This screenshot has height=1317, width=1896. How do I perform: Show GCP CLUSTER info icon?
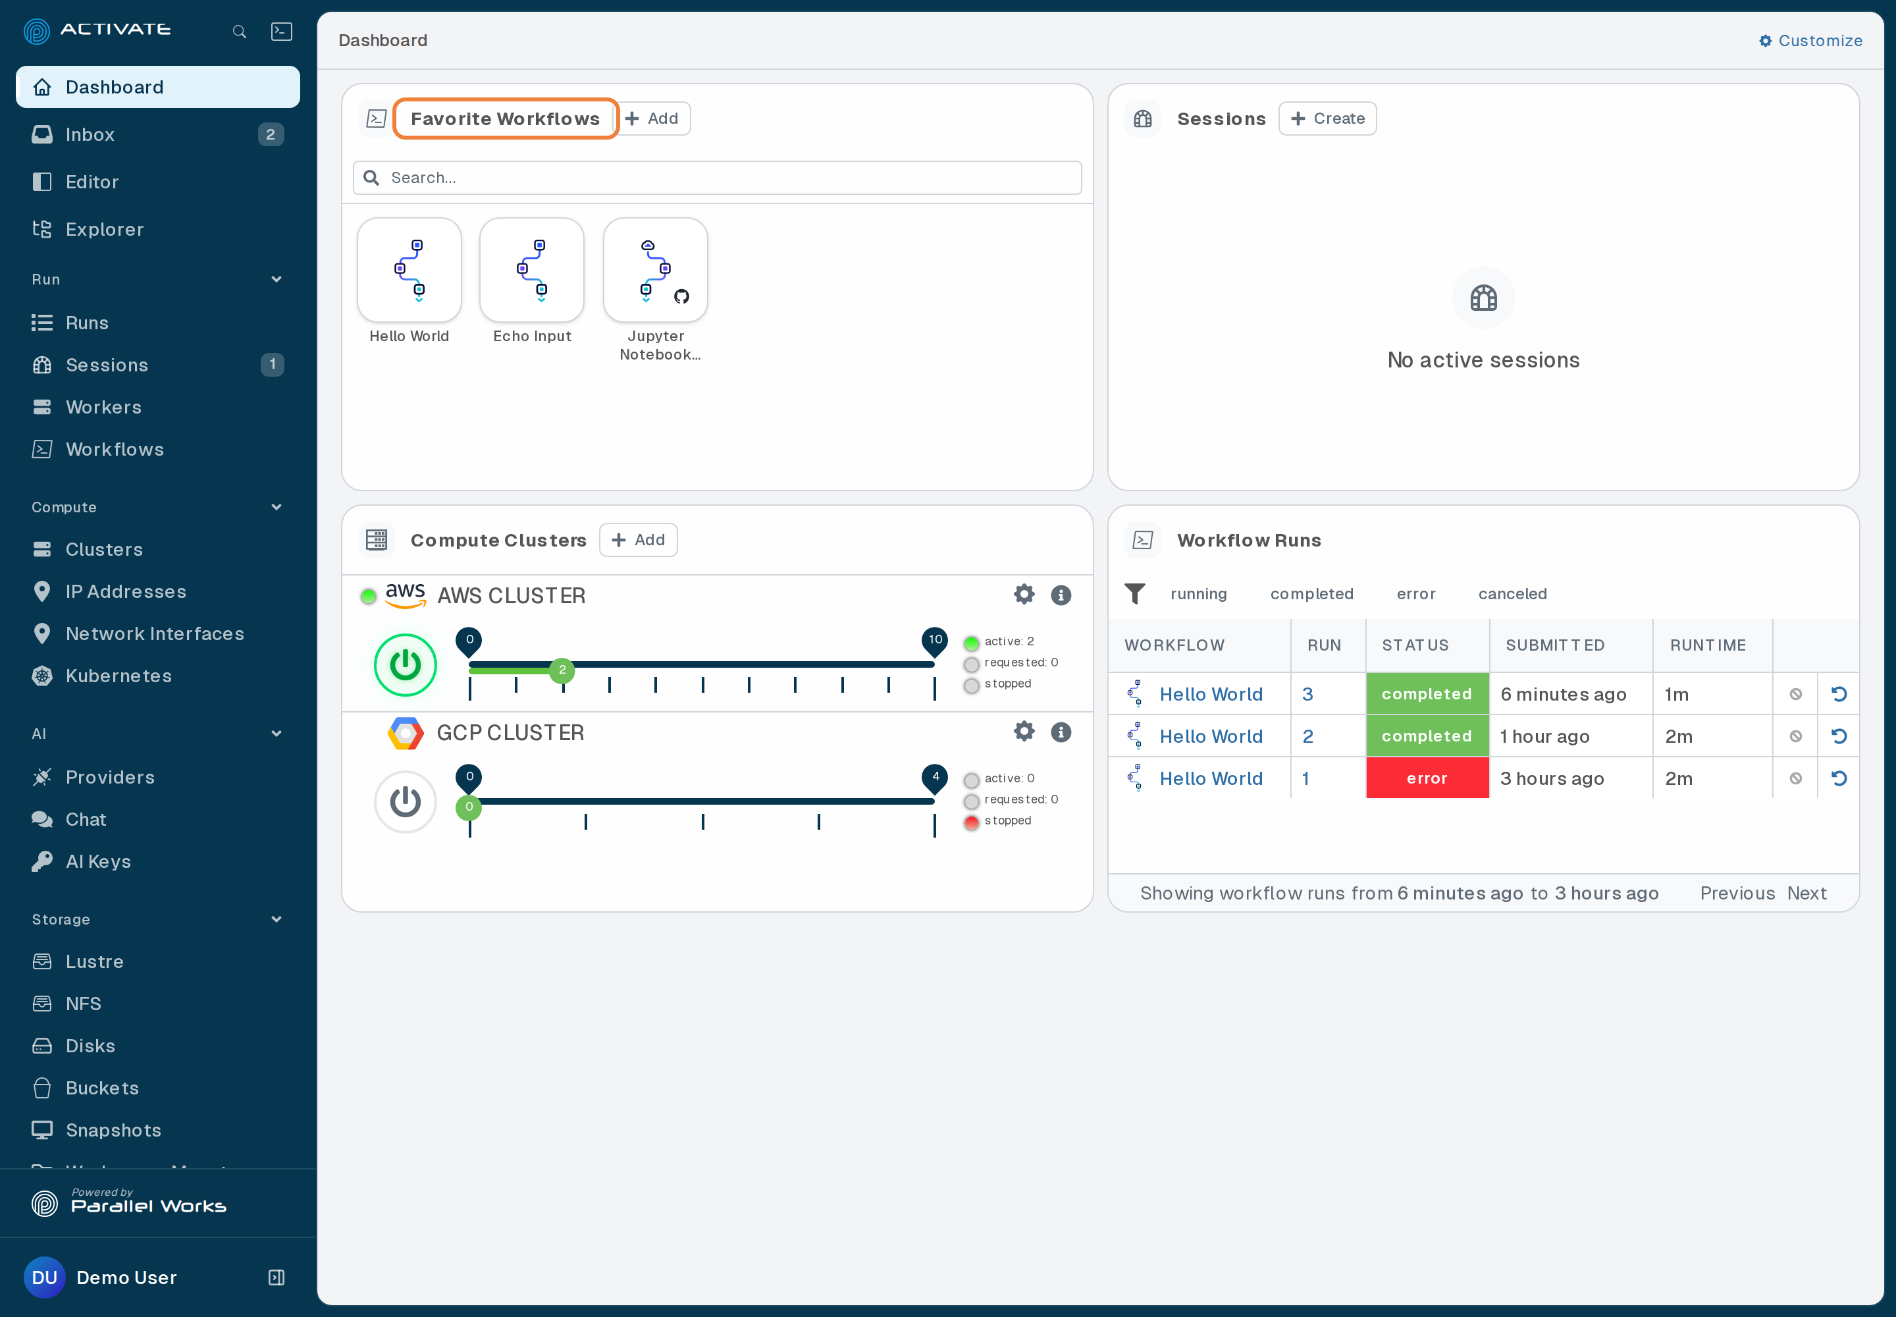[1061, 732]
